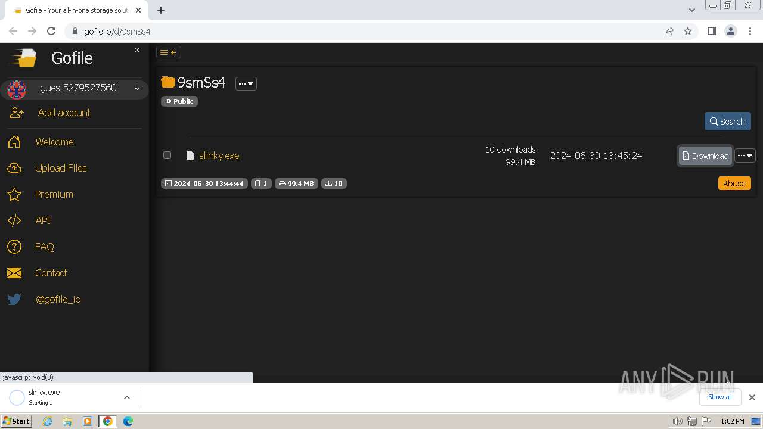Open the slinky.exe row options dropdown
763x429 pixels.
coord(745,156)
